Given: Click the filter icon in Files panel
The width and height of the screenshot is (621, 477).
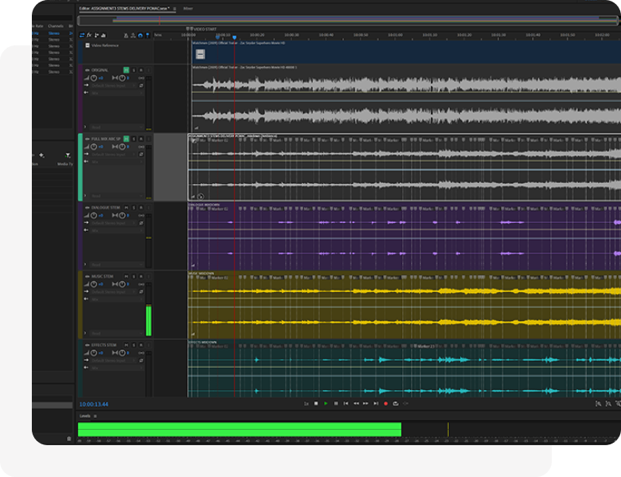Looking at the screenshot, I should (68, 155).
